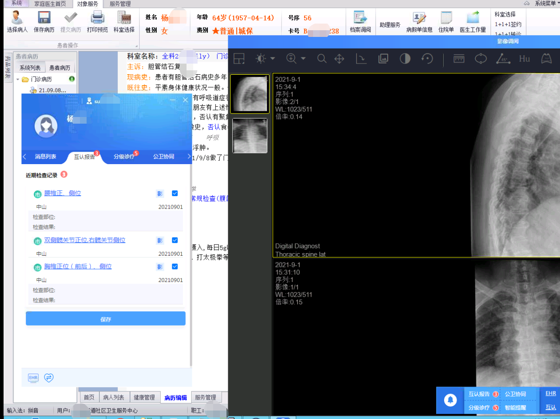The width and height of the screenshot is (560, 419).
Task: Uncheck the 双侧髋关节正位 record checkbox
Action: (x=175, y=240)
